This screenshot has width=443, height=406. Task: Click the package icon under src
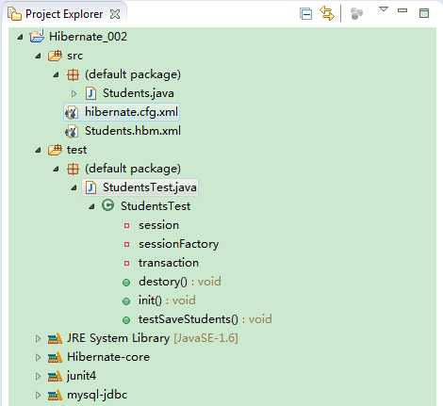coord(73,74)
